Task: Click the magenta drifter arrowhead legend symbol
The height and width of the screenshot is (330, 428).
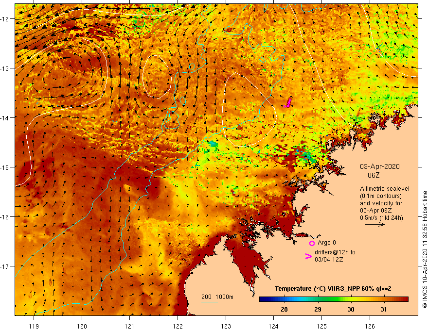Action: tap(308, 256)
